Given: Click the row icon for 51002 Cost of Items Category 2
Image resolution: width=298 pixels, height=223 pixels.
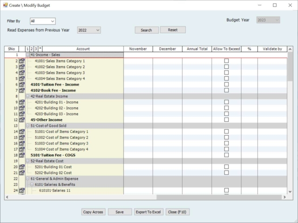Looking at the screenshot, I should pyautogui.click(x=22, y=138).
